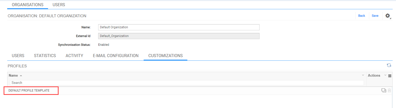Screen dimensions: 396x108
Task: Open the organisation's Users sub-tab
Action: tap(18, 56)
